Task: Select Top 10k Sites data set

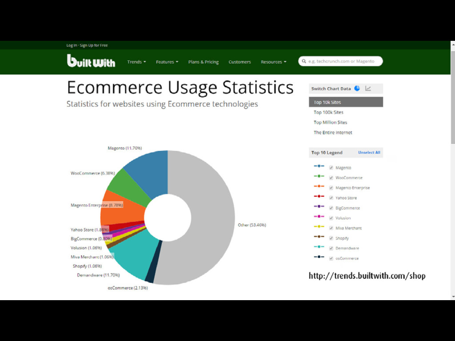Action: click(346, 102)
